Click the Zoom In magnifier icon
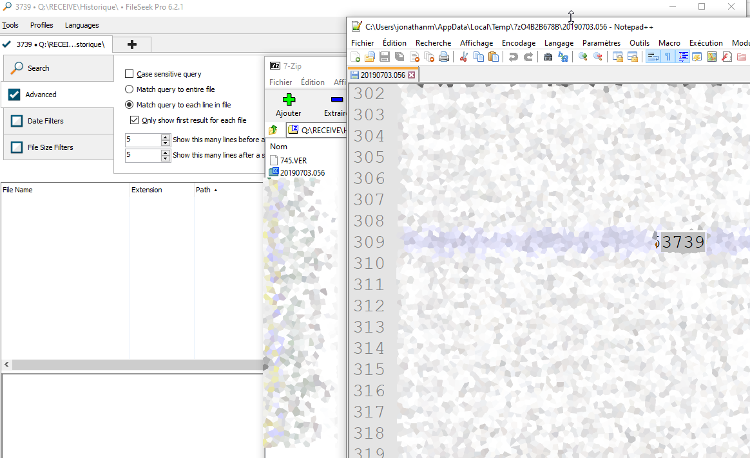Image resolution: width=750 pixels, height=458 pixels. (x=583, y=57)
